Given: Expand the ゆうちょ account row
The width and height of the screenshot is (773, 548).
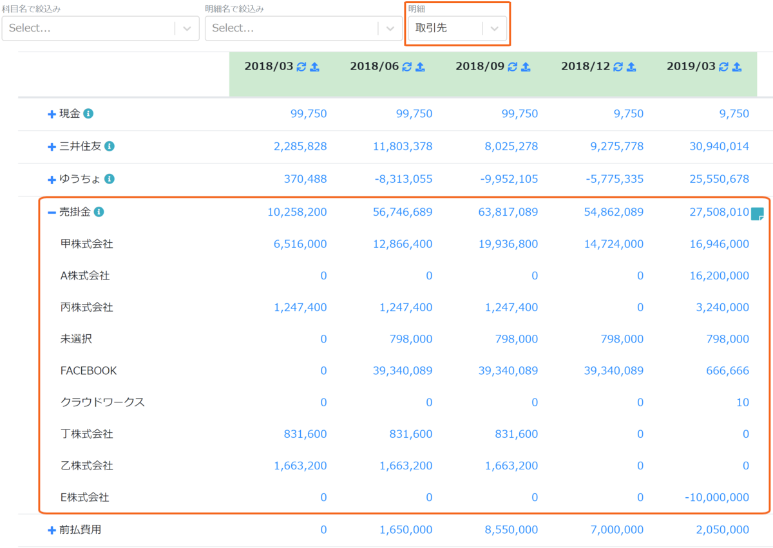Looking at the screenshot, I should point(52,180).
